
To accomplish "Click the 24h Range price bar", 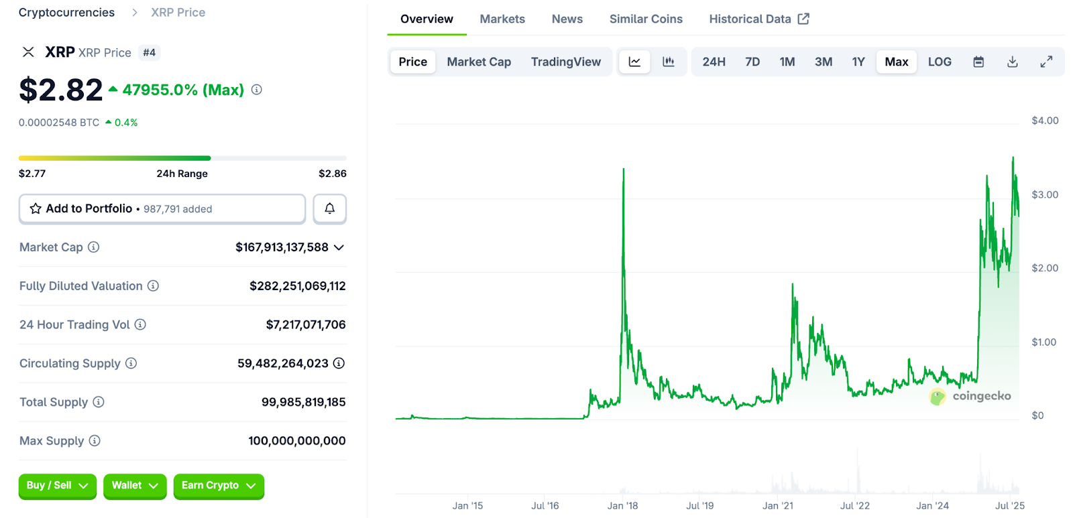I will click(x=182, y=158).
